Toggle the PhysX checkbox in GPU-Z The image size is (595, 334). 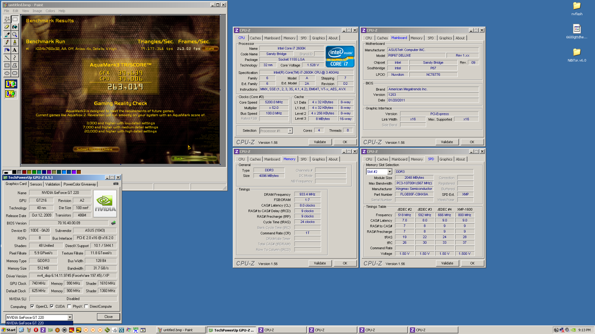[69, 307]
